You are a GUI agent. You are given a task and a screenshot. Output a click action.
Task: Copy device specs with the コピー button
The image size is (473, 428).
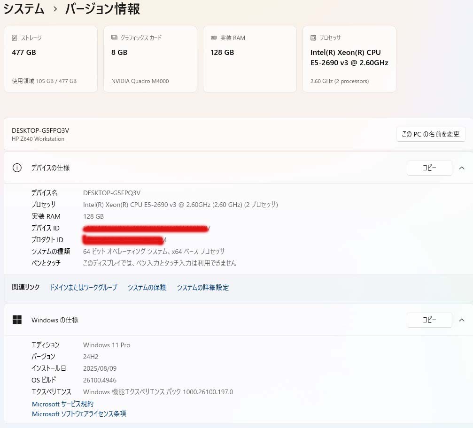429,168
